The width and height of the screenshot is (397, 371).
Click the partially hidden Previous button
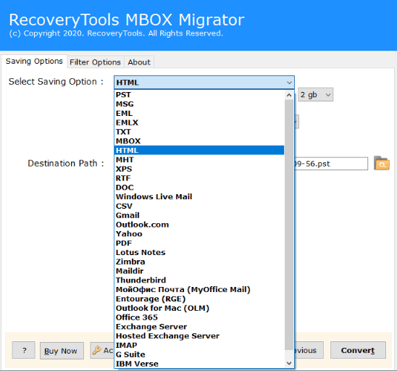click(x=309, y=350)
